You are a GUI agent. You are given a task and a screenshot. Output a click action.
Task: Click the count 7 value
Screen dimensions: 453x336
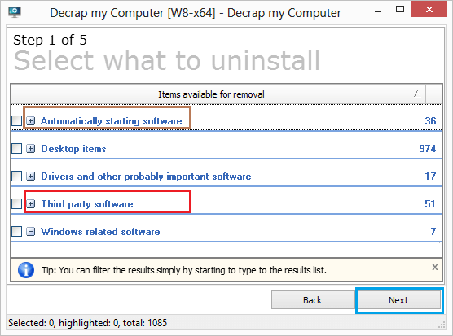433,231
